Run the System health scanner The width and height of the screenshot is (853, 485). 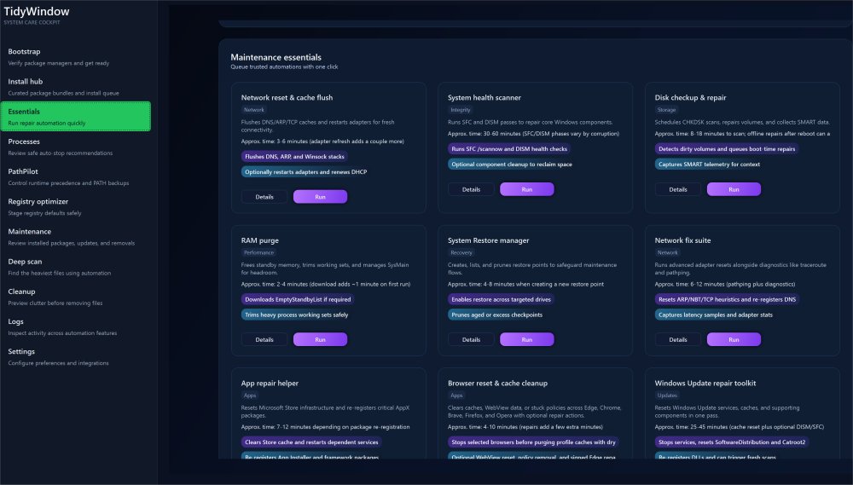click(x=526, y=189)
